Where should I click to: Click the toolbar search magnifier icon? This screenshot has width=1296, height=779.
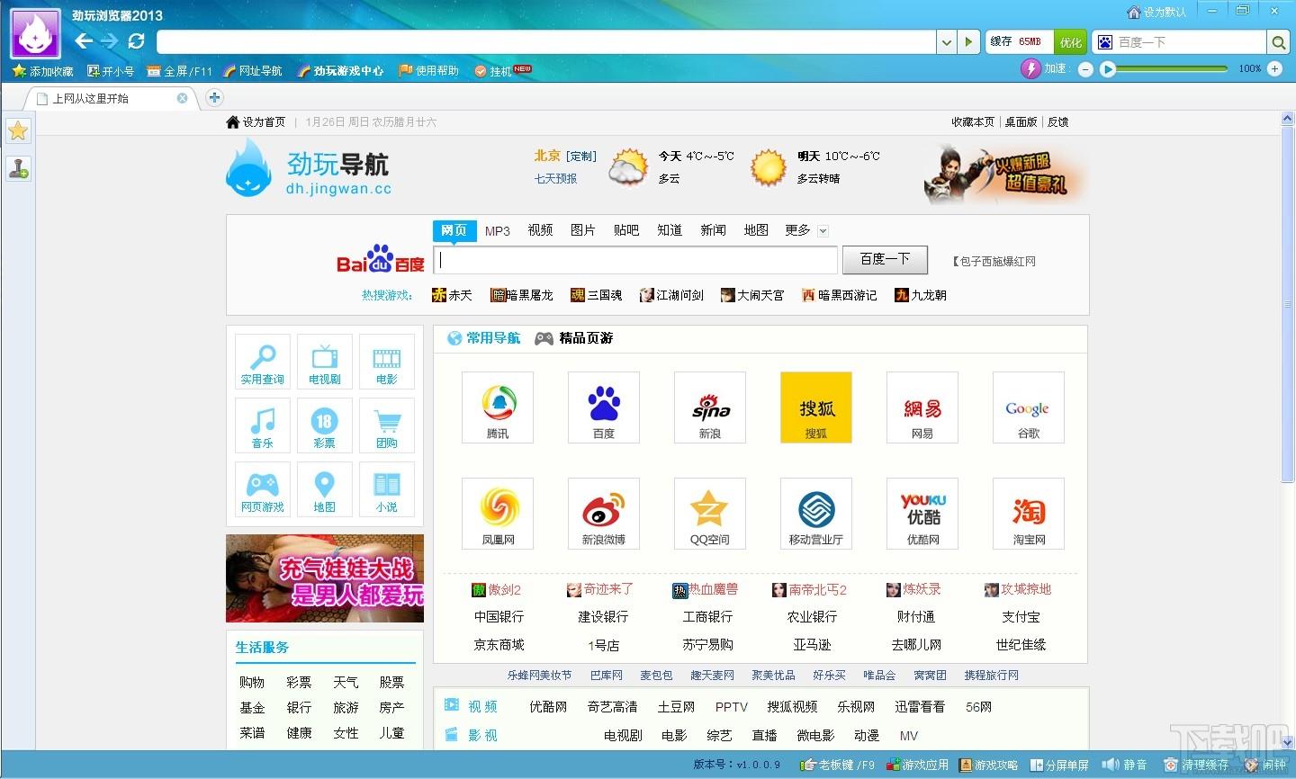pos(1277,42)
